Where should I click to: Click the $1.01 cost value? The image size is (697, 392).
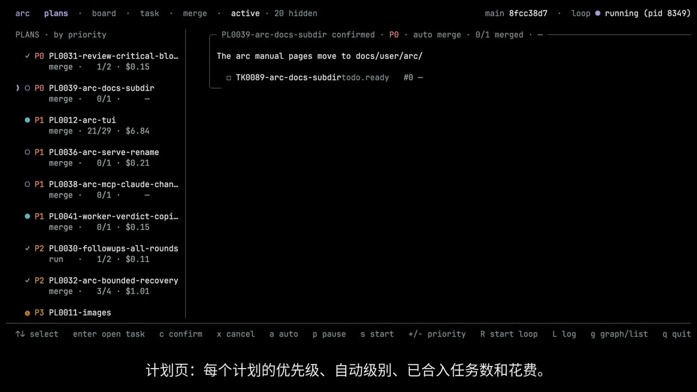137,291
